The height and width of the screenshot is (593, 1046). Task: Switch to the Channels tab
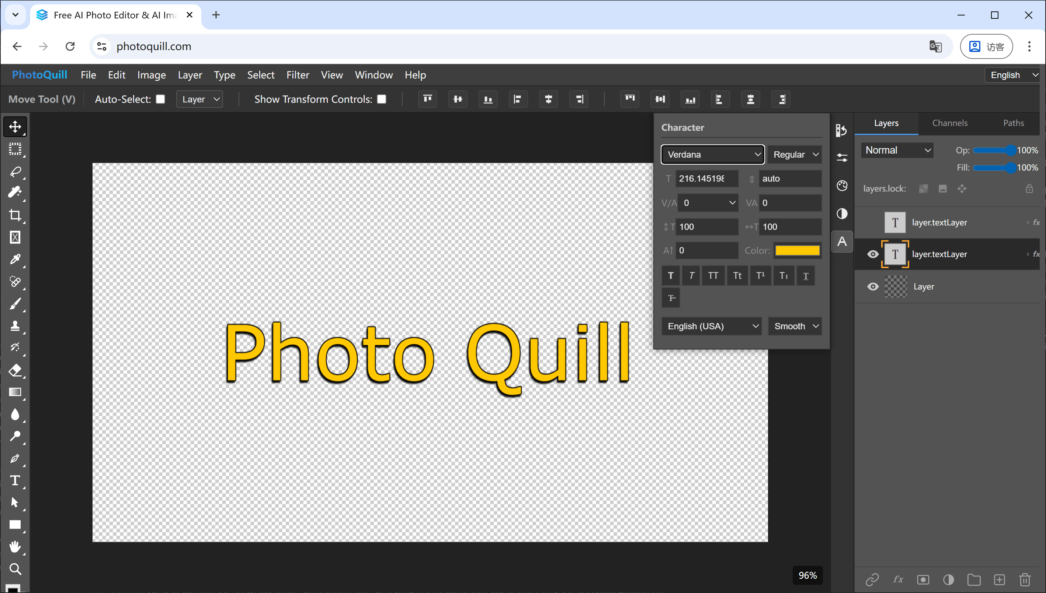pos(949,123)
